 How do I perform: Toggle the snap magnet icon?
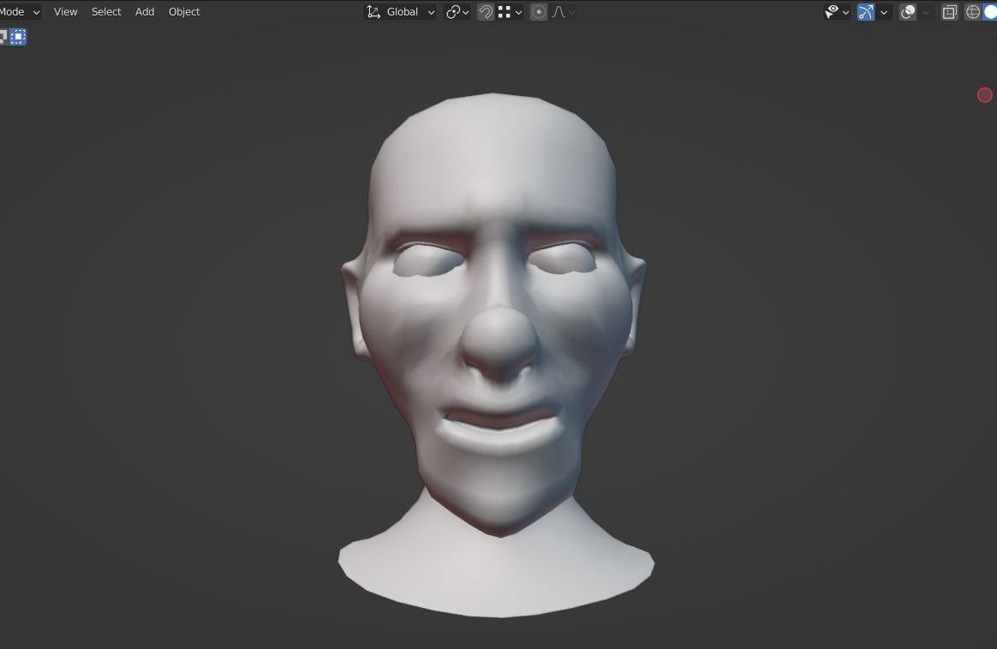tap(486, 12)
